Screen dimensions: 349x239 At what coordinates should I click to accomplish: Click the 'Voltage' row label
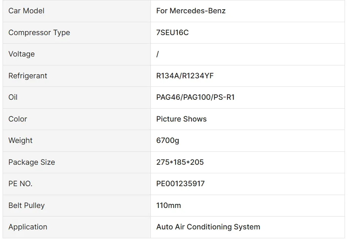21,54
